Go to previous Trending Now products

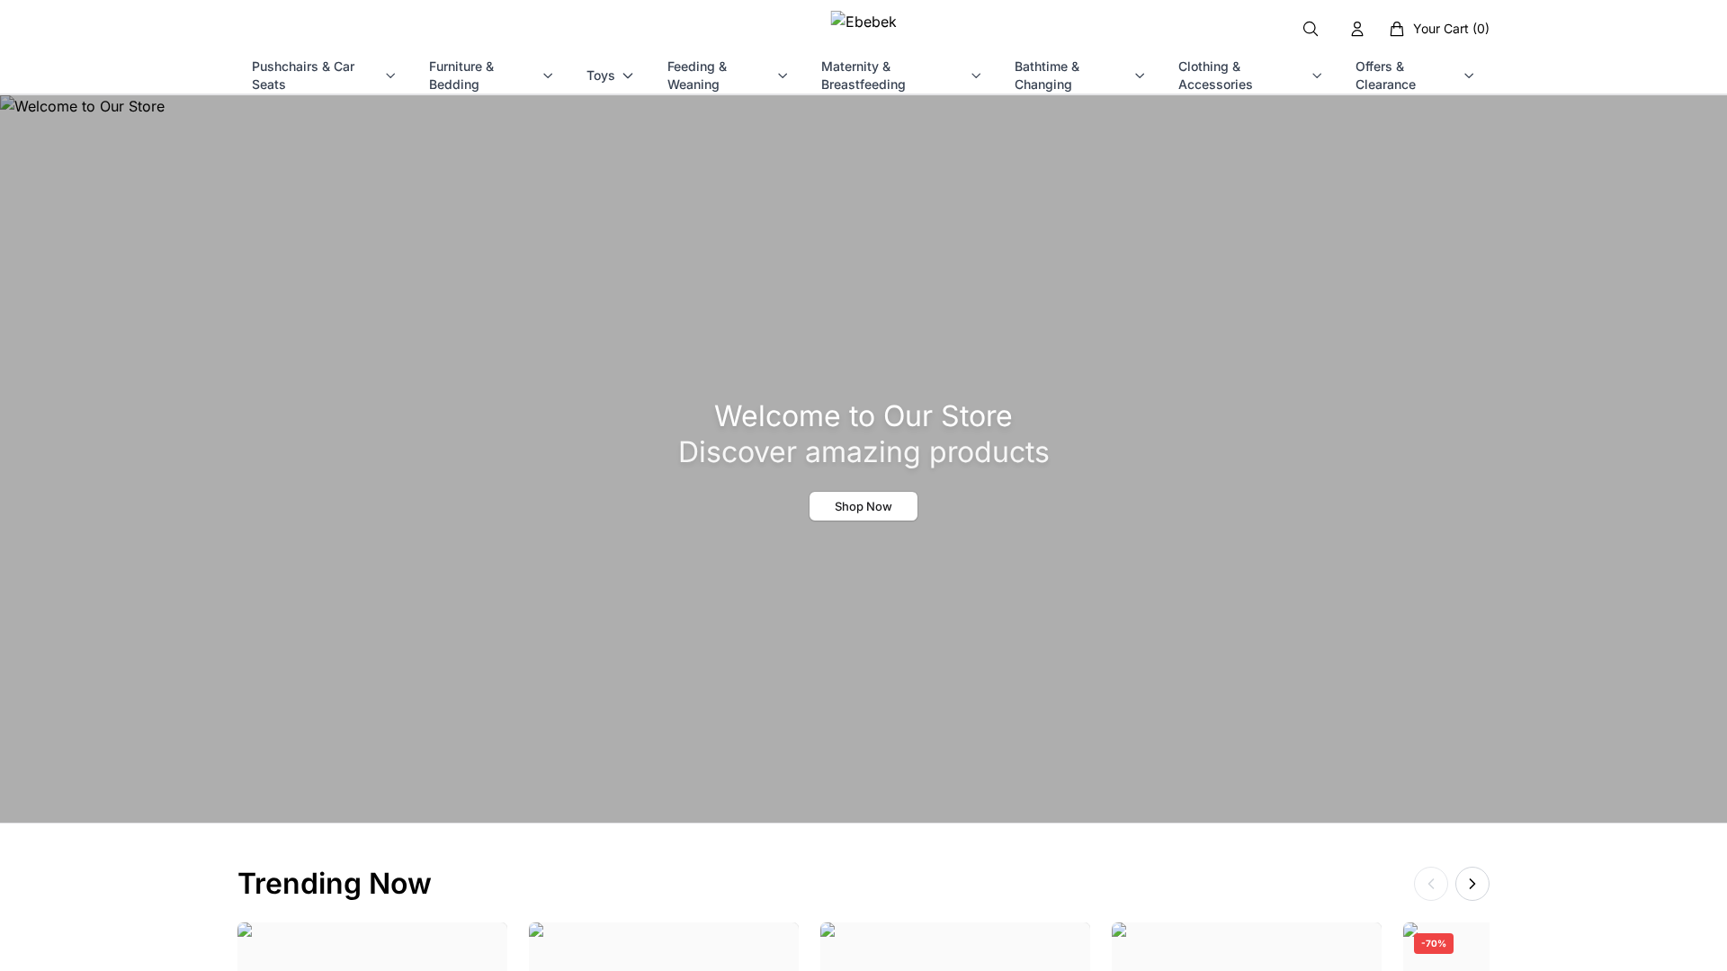(x=1431, y=884)
